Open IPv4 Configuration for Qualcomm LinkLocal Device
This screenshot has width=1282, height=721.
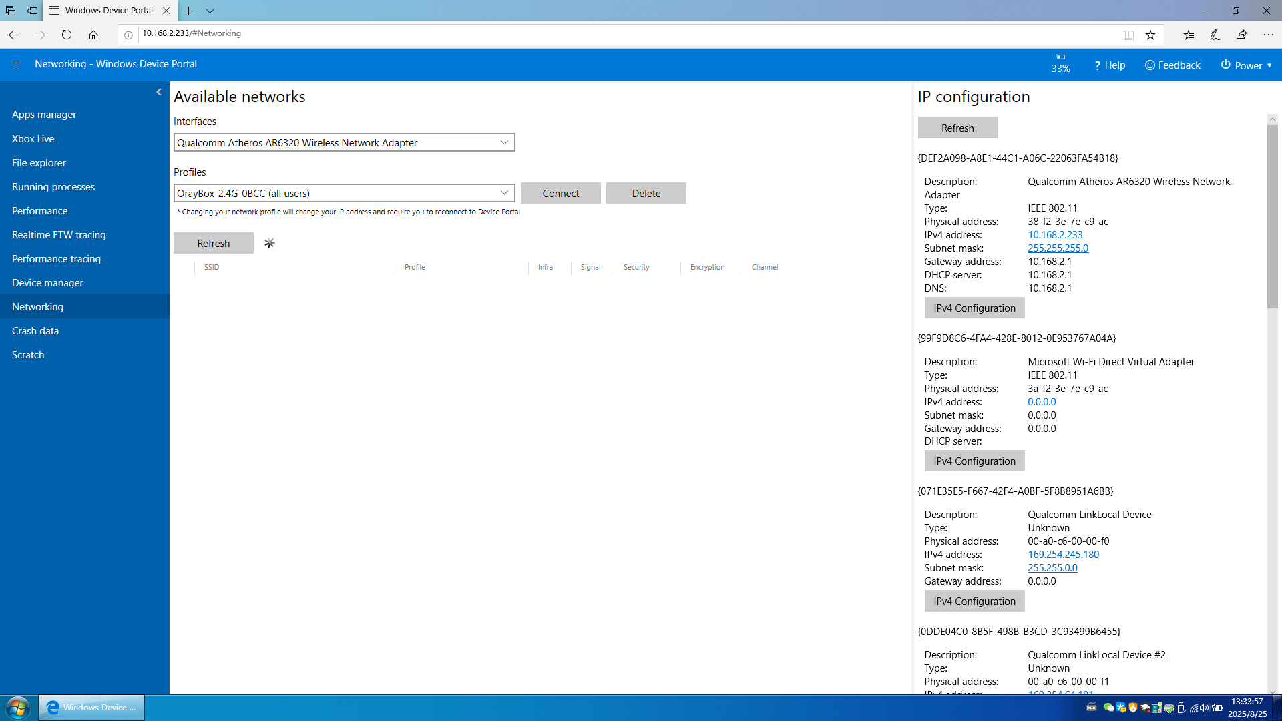pyautogui.click(x=974, y=601)
